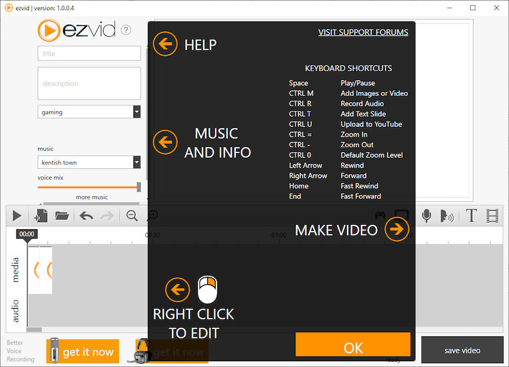The height and width of the screenshot is (367, 509).
Task: Select the Add Media icon in toolbar
Action: [x=40, y=216]
